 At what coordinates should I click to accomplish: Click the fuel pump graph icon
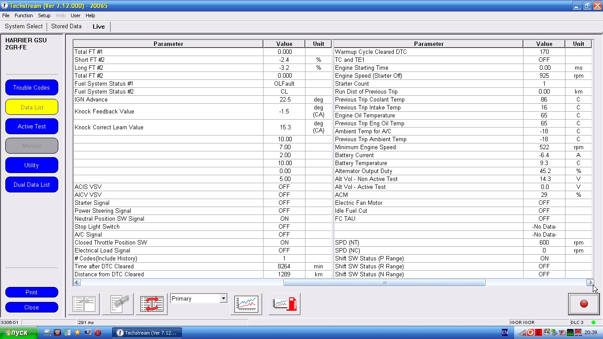click(x=285, y=304)
